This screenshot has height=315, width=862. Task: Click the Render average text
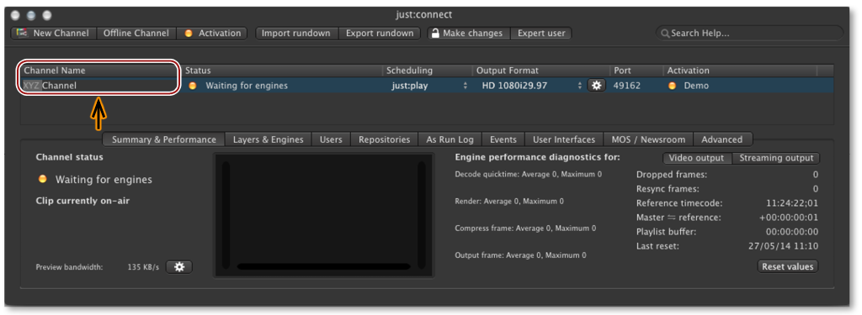(509, 202)
